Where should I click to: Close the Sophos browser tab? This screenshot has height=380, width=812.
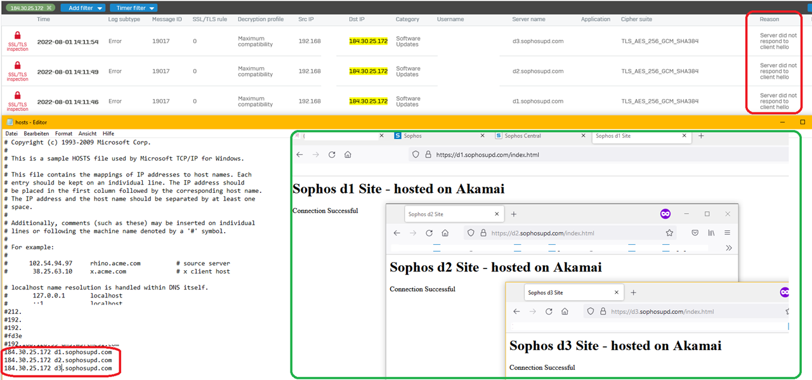(x=483, y=136)
